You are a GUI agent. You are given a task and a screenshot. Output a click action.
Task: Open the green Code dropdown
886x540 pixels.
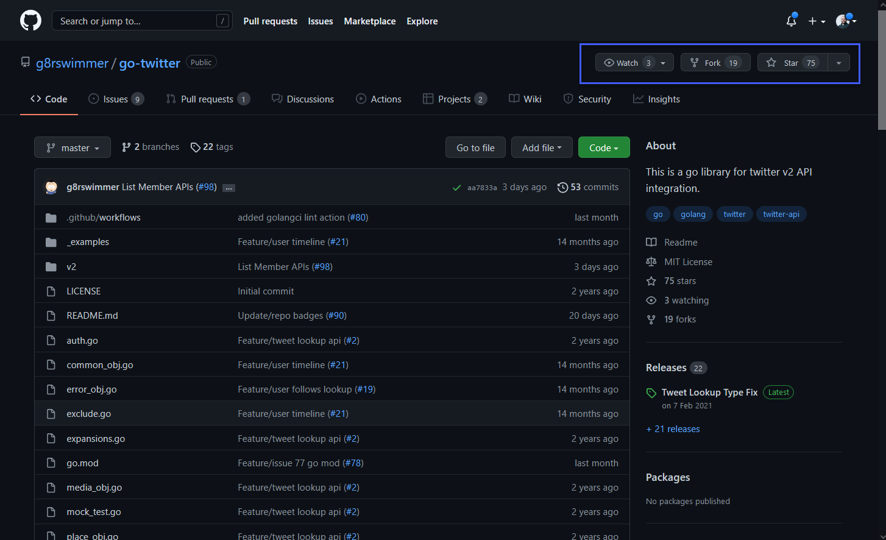[x=603, y=147]
